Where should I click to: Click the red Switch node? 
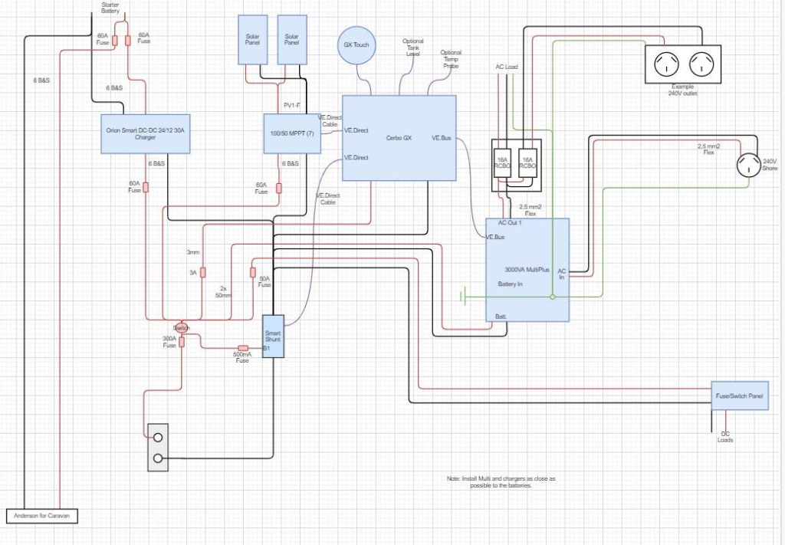[181, 328]
